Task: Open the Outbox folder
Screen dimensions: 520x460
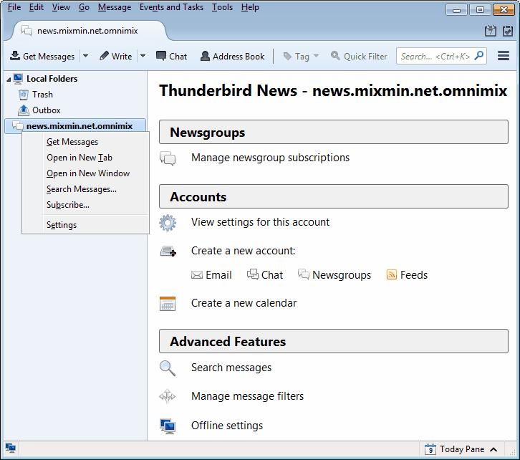Action: coord(47,110)
